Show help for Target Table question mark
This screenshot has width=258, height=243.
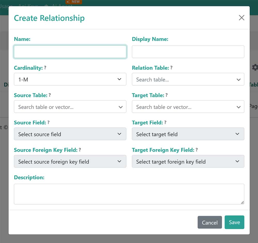click(x=166, y=95)
